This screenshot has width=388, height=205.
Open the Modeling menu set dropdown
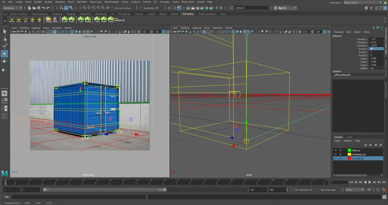[12, 8]
